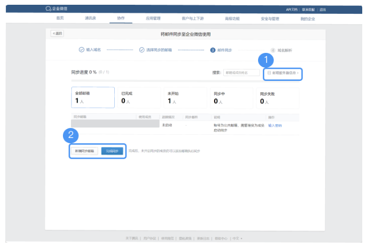Switch to the 协作 tab
The image size is (367, 248).
coord(121,19)
